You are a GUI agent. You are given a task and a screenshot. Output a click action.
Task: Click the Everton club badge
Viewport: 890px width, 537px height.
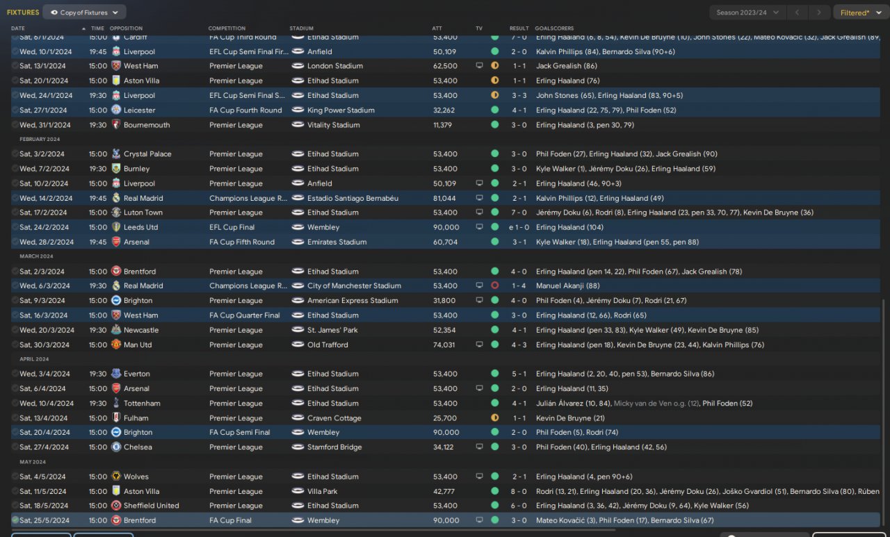pos(116,374)
